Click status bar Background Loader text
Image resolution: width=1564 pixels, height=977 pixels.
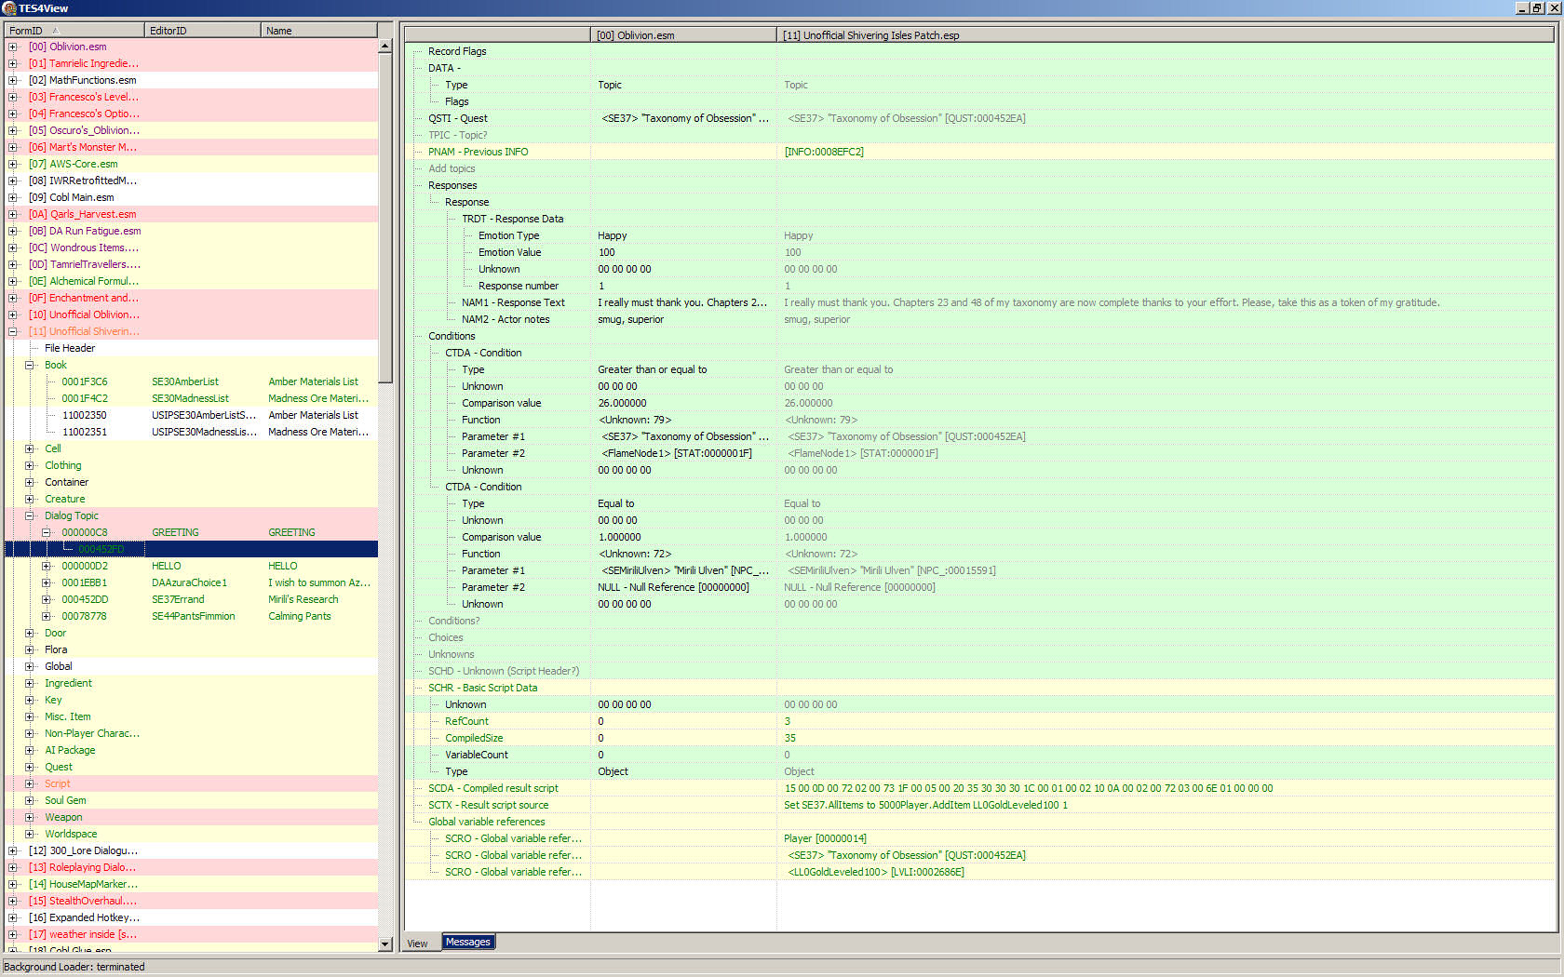click(74, 967)
